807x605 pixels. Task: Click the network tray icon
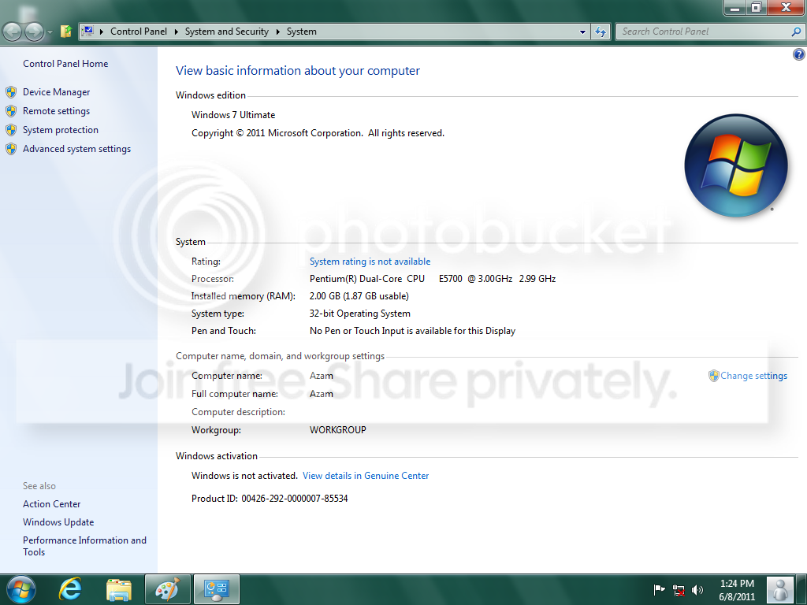pyautogui.click(x=679, y=590)
